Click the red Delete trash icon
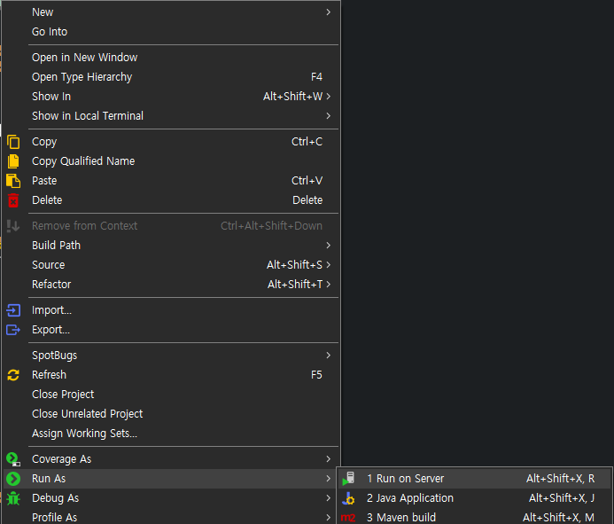This screenshot has height=524, width=614. [13, 200]
